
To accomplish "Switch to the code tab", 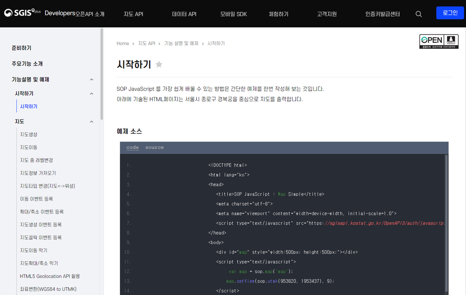I will (x=132, y=147).
